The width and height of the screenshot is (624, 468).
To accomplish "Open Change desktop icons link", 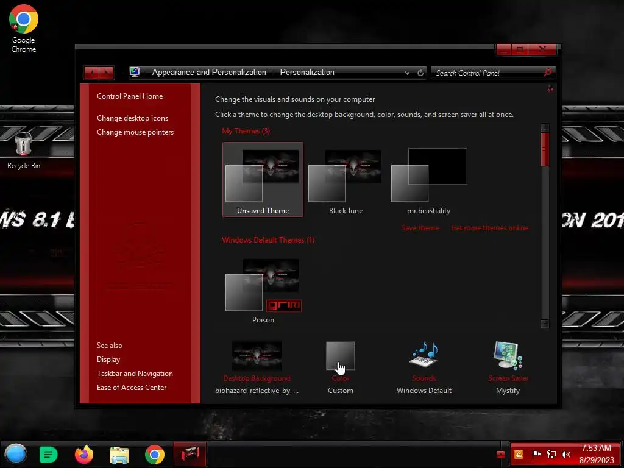I will (132, 118).
